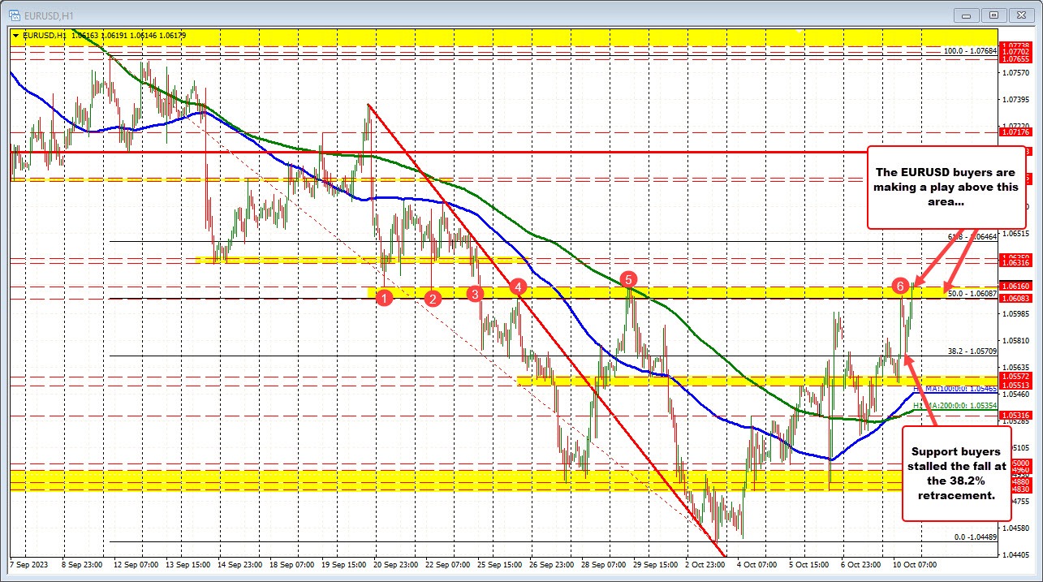Select the EURUSD,H1 title bar label
The height and width of the screenshot is (582, 1043).
point(50,14)
